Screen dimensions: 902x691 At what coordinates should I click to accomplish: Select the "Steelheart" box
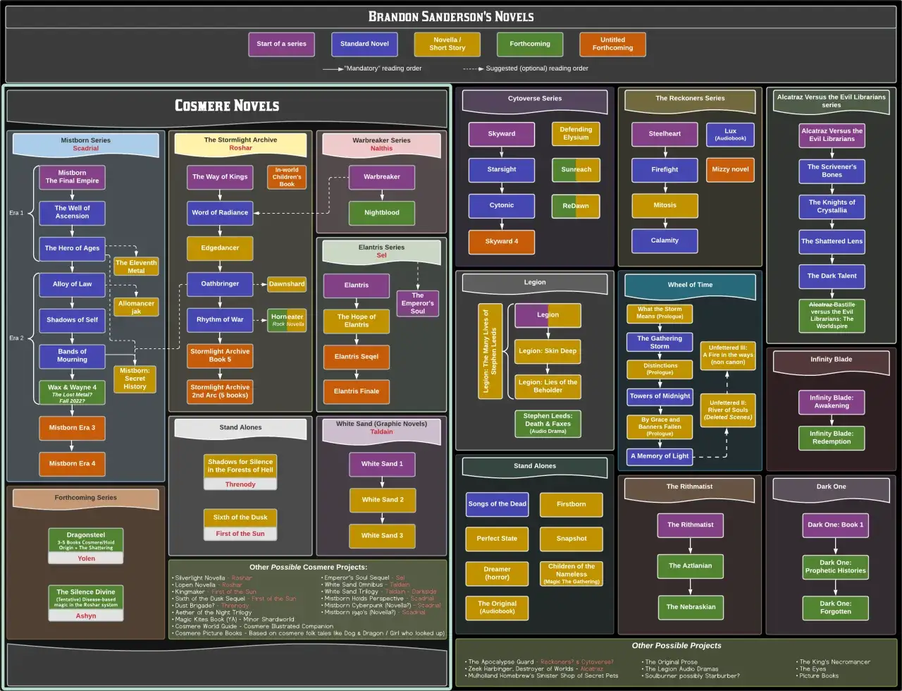(665, 134)
